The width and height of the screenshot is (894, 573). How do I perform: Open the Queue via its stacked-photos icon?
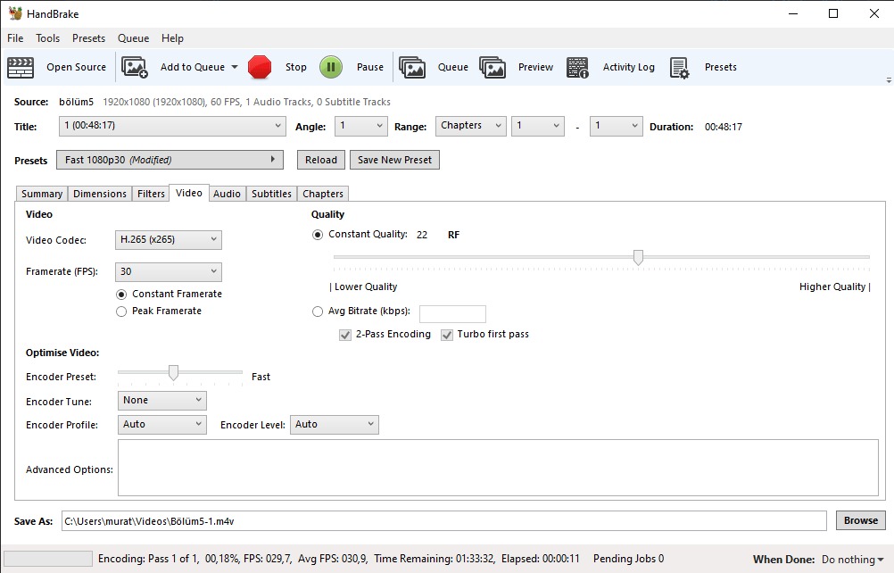coord(412,67)
